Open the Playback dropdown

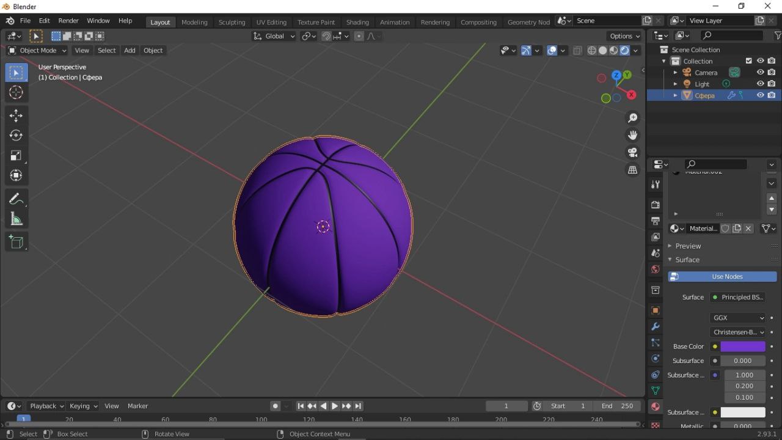[x=46, y=406]
